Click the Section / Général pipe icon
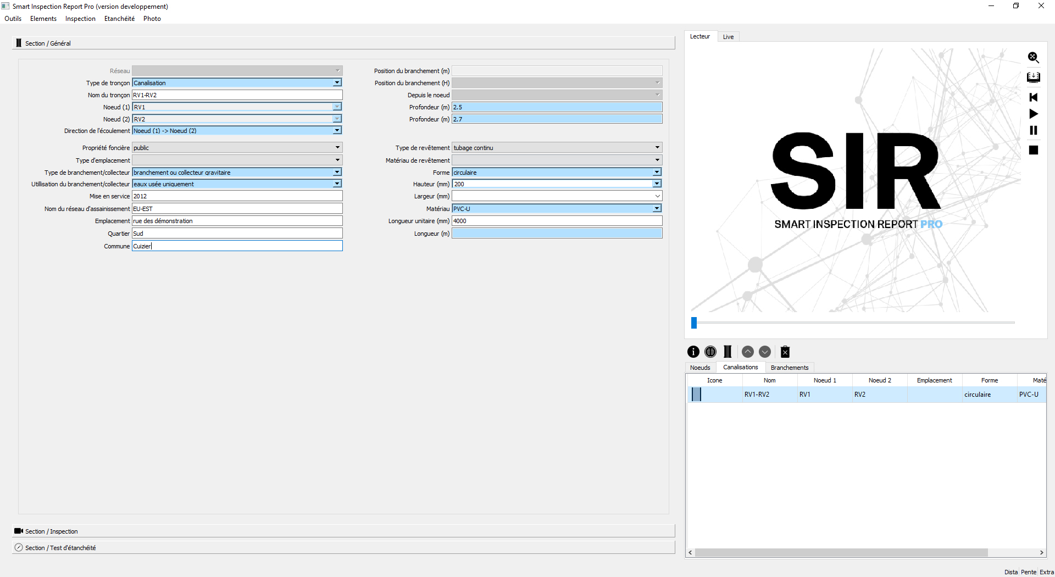Viewport: 1055px width, 577px height. click(19, 43)
